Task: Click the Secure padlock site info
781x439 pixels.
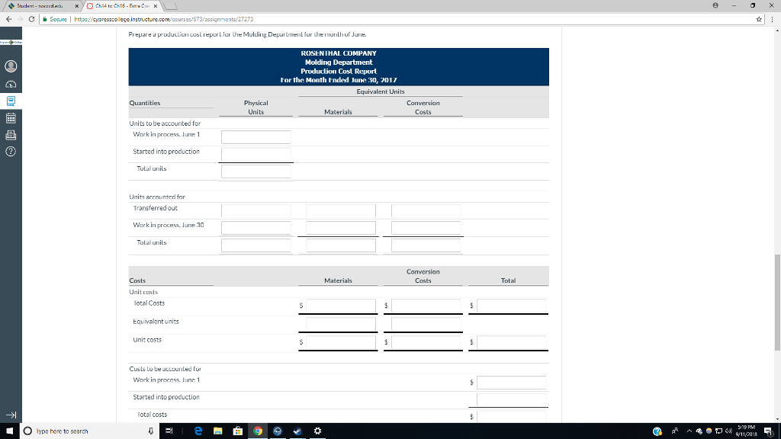Action: point(55,19)
